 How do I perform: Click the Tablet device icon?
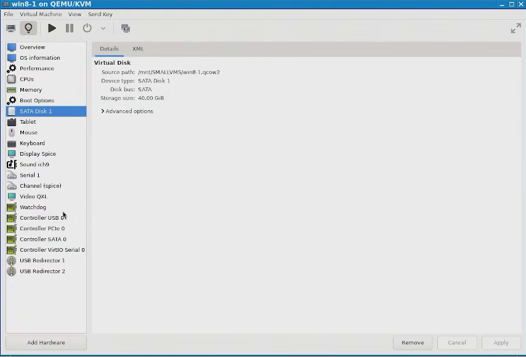12,122
